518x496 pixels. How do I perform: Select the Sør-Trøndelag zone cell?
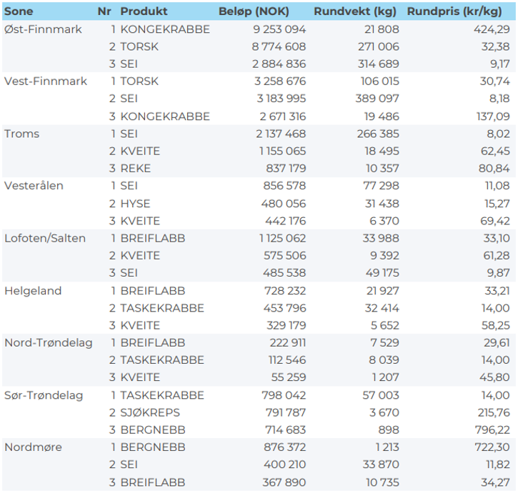[x=44, y=395]
